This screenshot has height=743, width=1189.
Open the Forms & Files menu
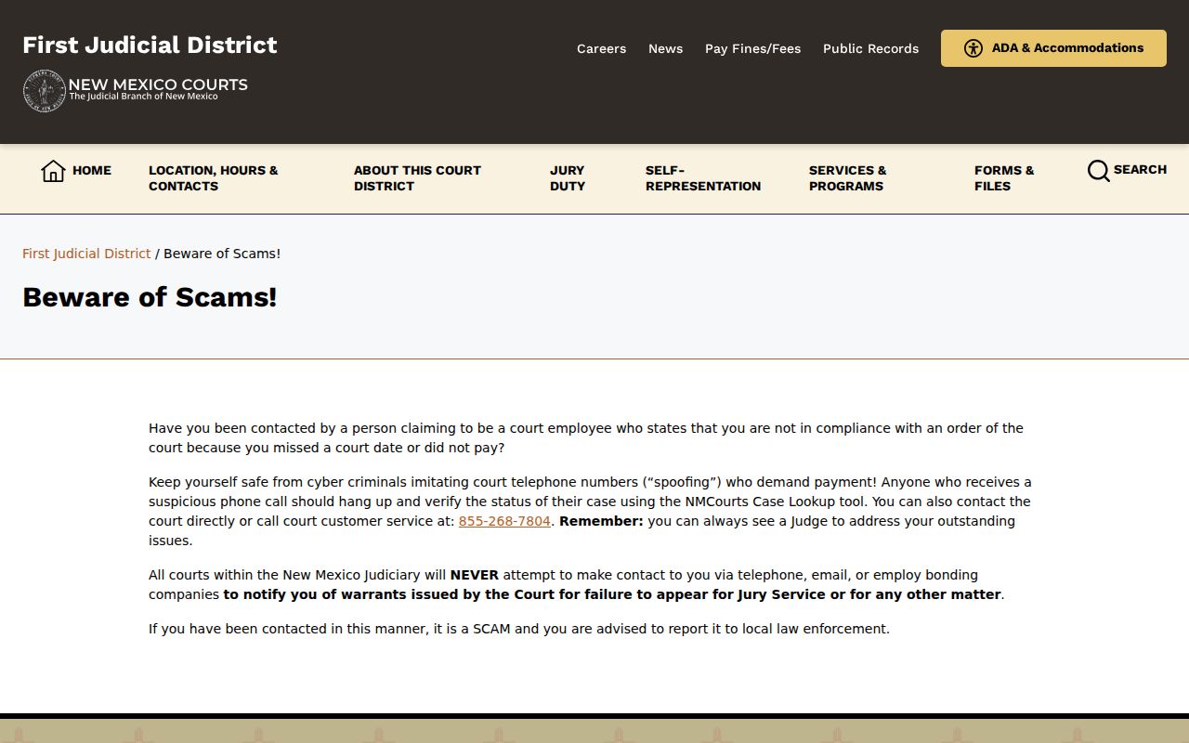click(x=1004, y=178)
